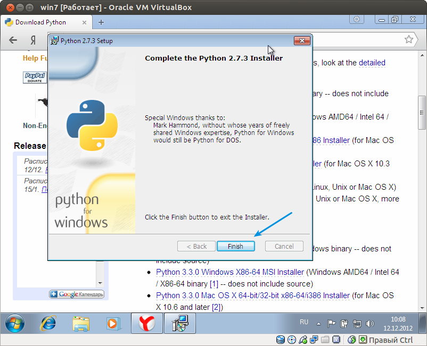The width and height of the screenshot is (427, 346).
Task: Open the taskbar clock showing 10:08
Action: (398, 324)
